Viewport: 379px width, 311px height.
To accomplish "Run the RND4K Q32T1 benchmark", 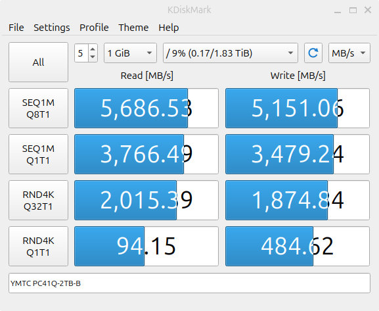I will click(39, 200).
